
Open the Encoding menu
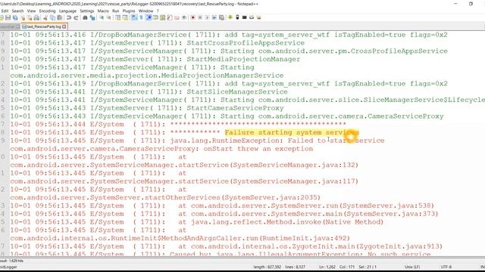[x=47, y=11]
